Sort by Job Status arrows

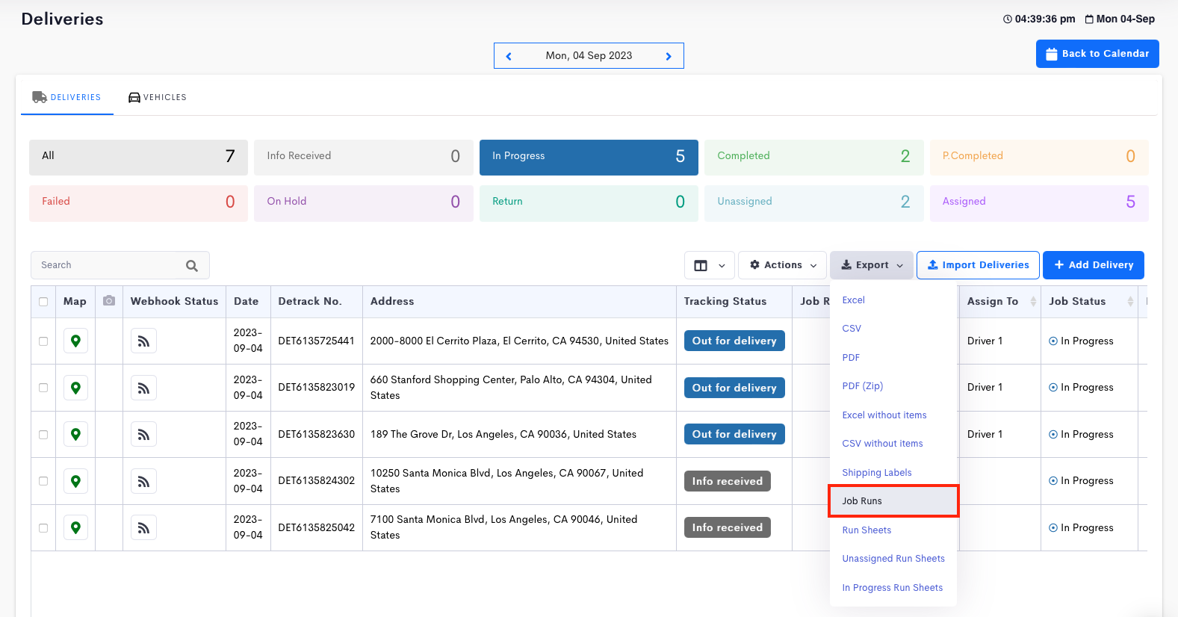tap(1130, 301)
